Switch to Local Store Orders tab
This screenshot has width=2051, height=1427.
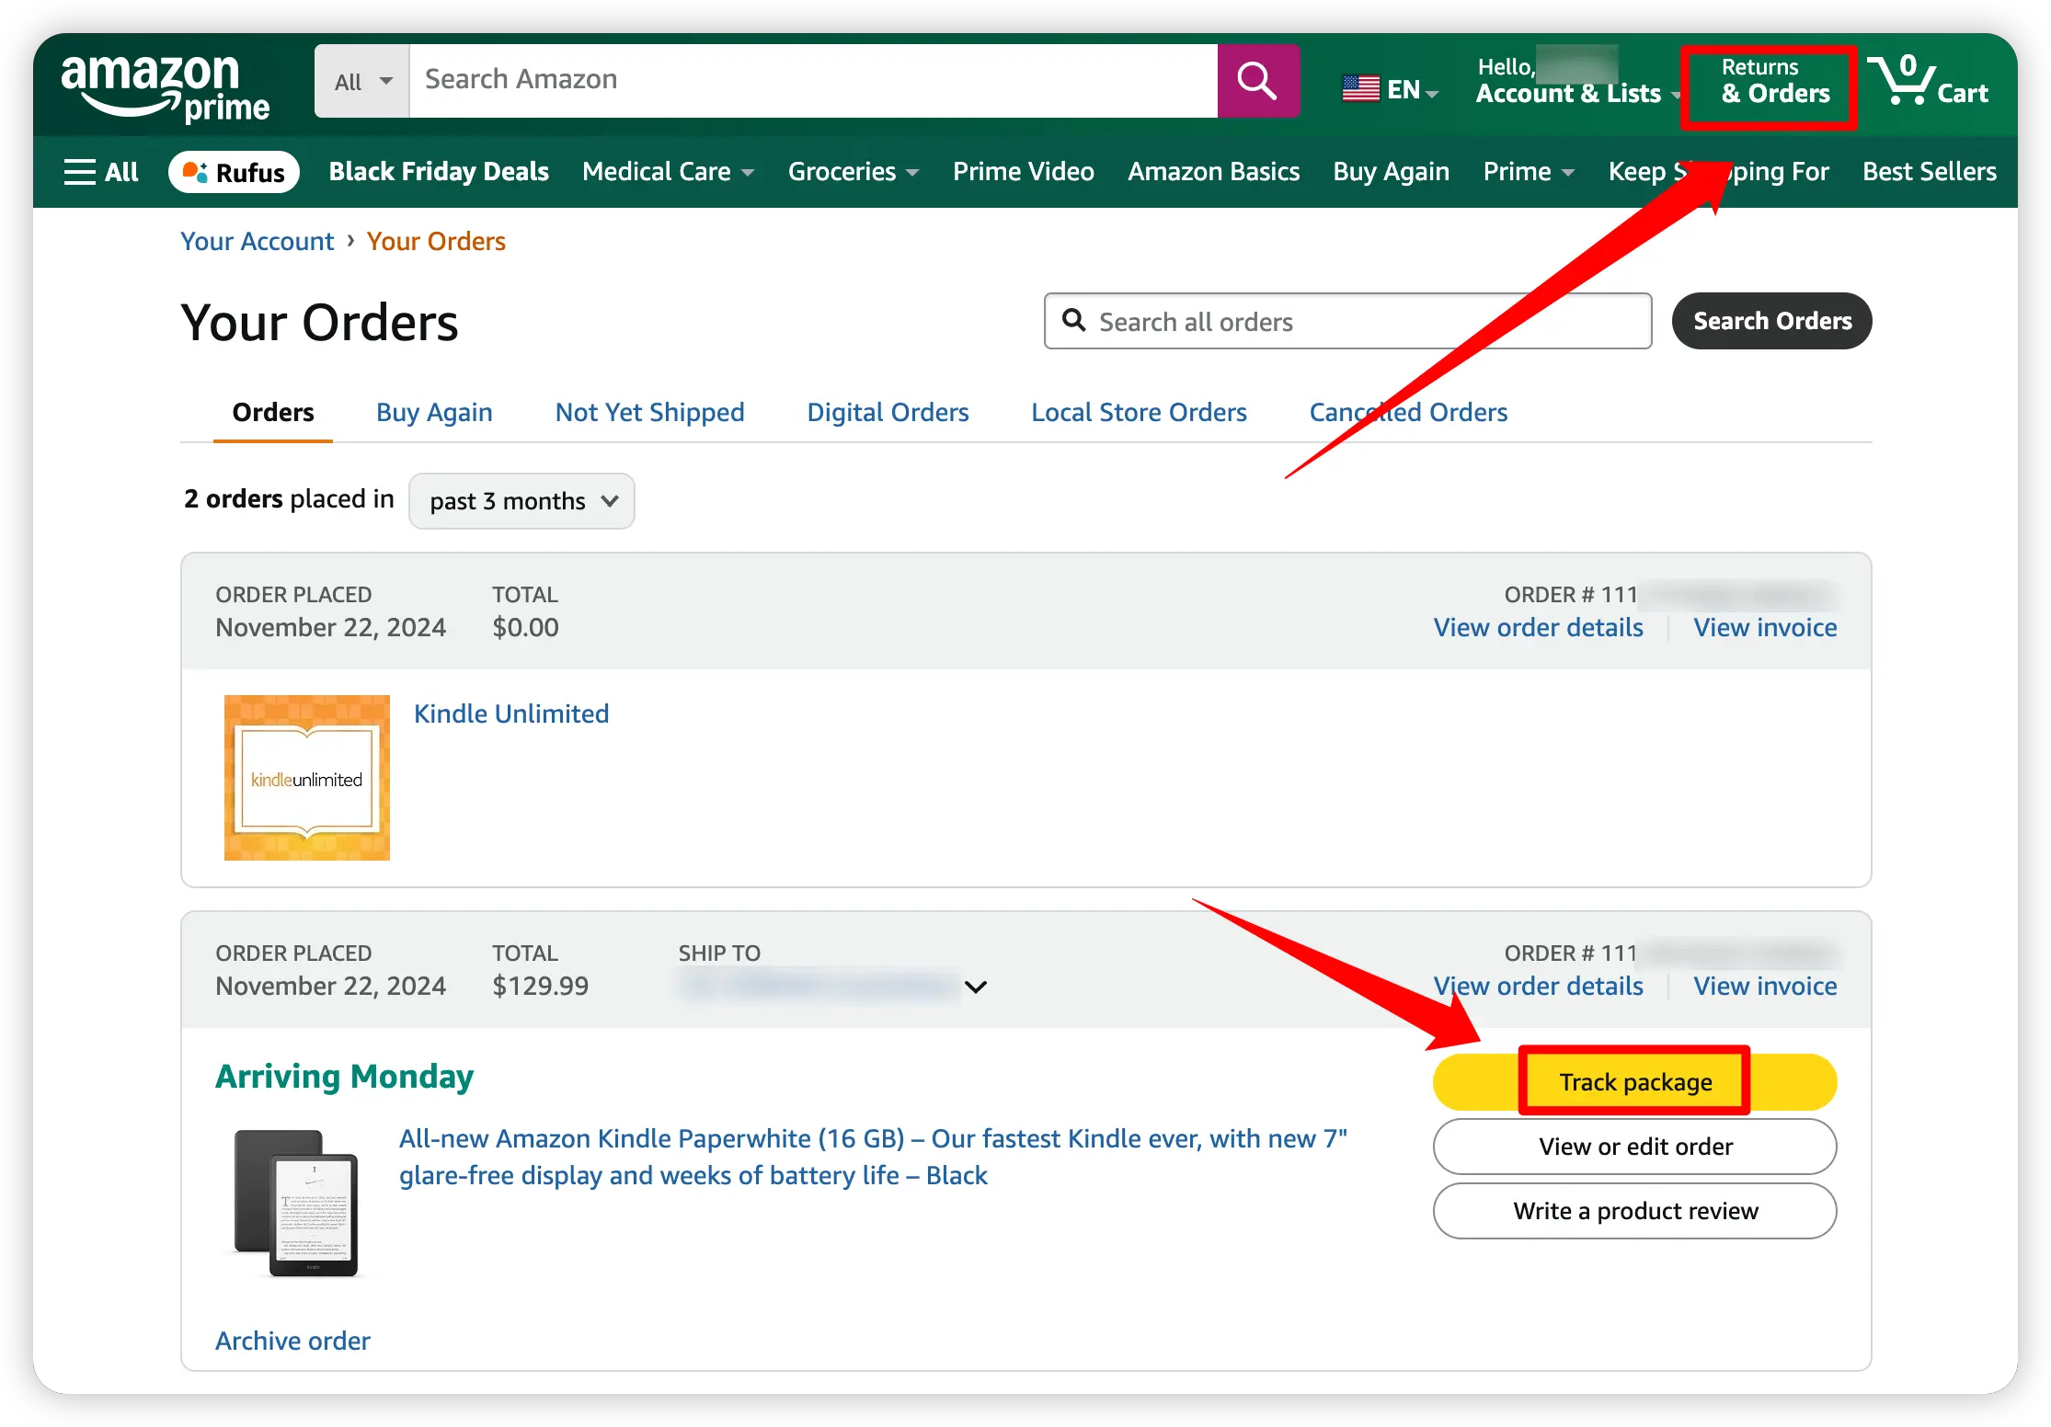(1139, 412)
